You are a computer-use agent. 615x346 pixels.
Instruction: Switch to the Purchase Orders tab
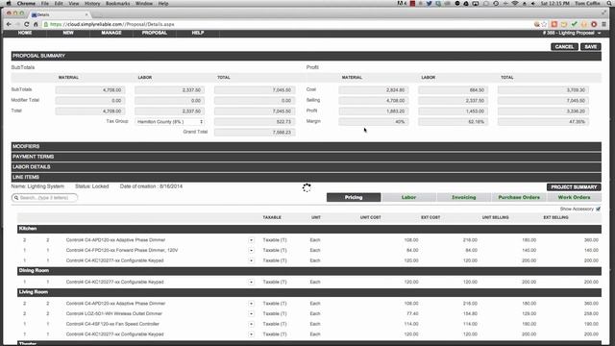coord(519,197)
